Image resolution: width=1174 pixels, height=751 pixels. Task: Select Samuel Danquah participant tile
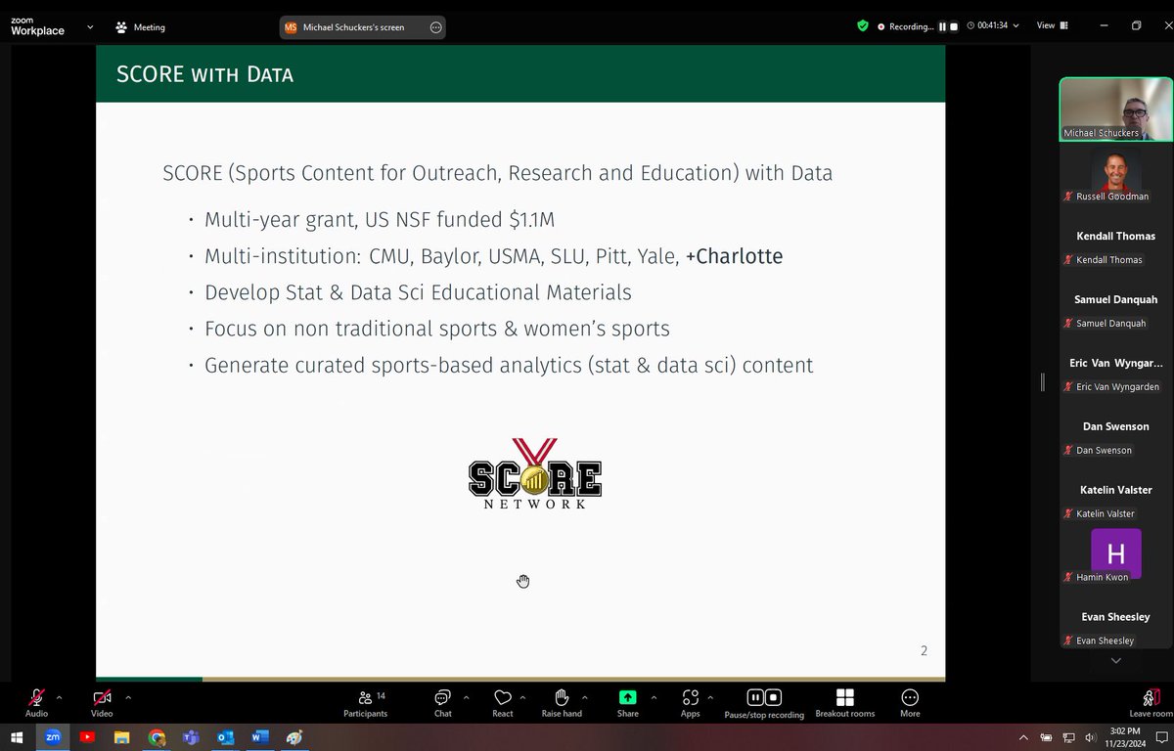tap(1116, 300)
